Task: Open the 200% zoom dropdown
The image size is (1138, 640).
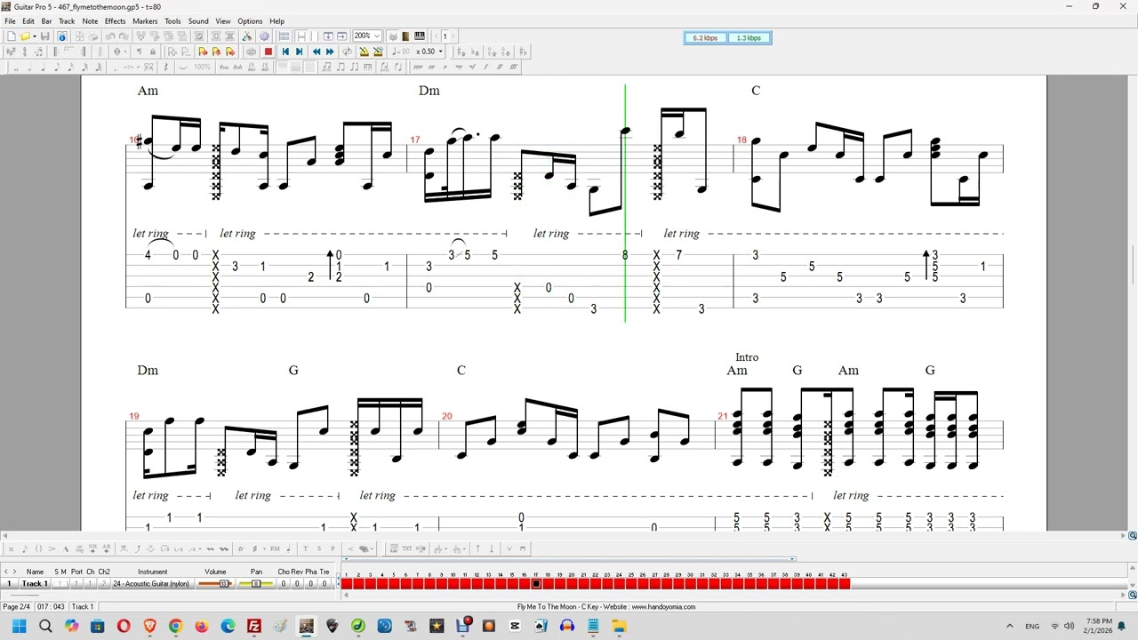Action: click(x=377, y=36)
